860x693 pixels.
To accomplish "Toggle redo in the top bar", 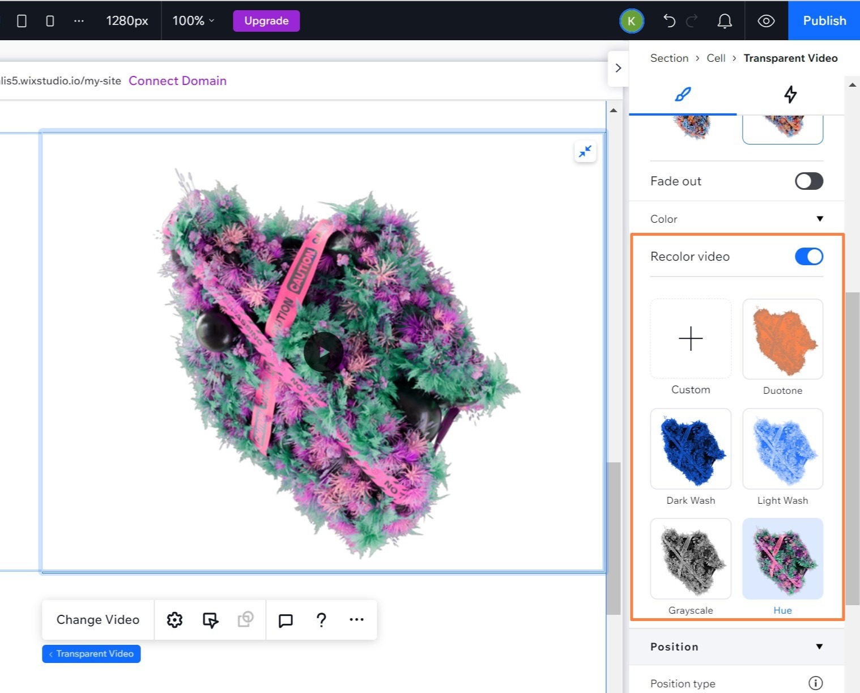I will point(692,20).
